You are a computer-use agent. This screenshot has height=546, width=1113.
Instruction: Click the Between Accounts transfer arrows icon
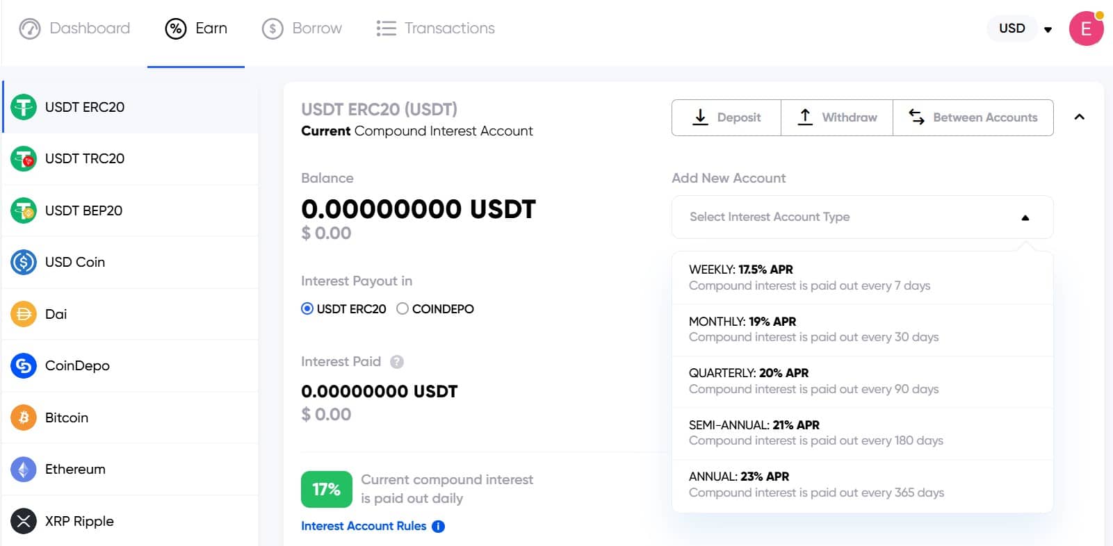coord(917,117)
